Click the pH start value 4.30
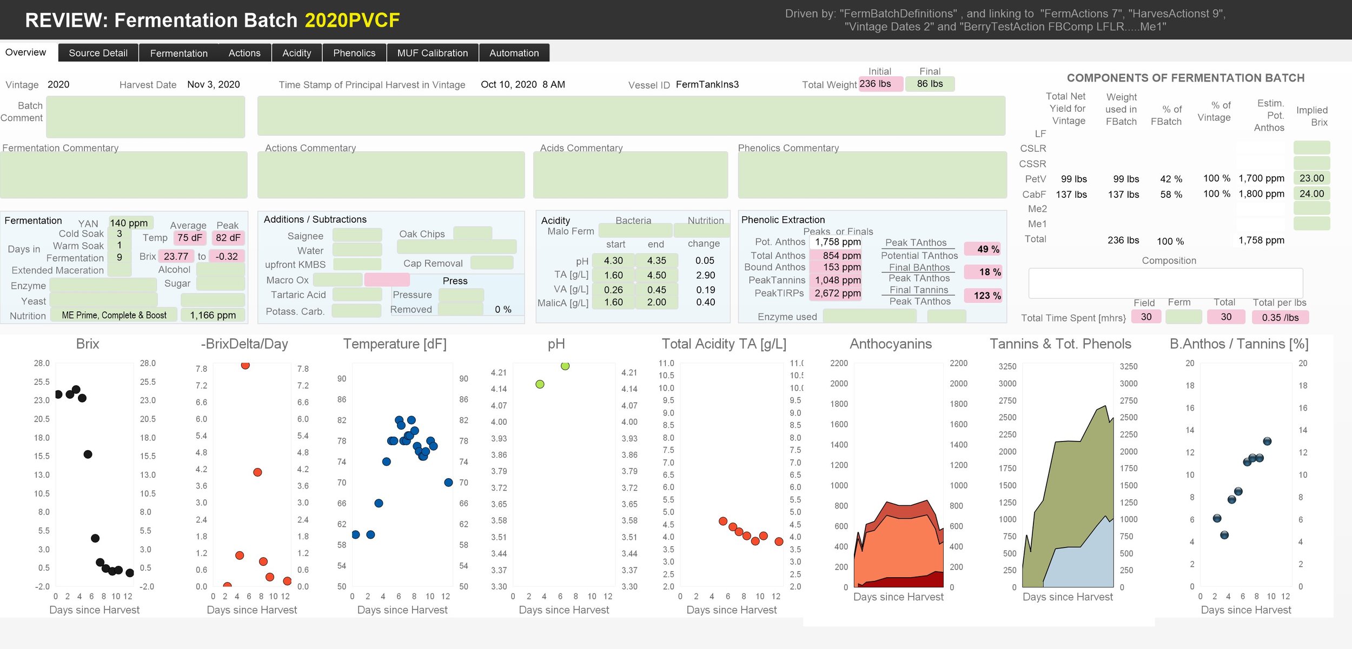Viewport: 1352px width, 649px height. tap(613, 260)
